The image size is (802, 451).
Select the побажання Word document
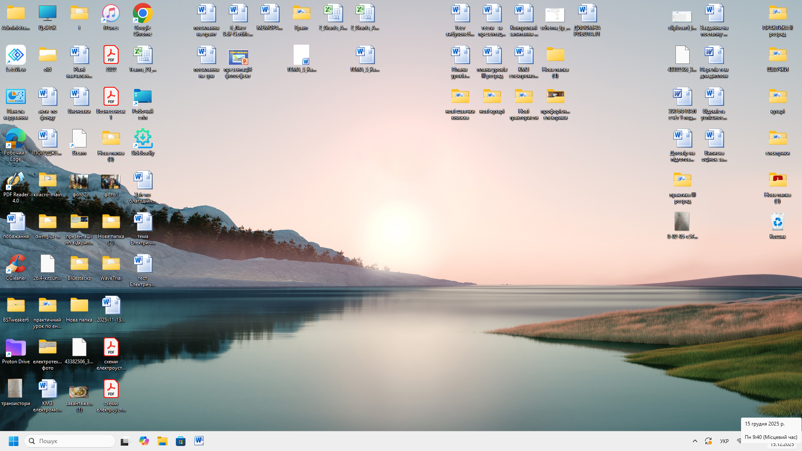(16, 226)
